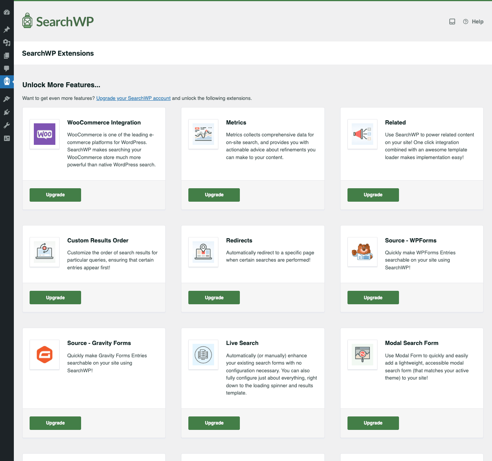Upgrade for Source - WPForms extension
The width and height of the screenshot is (492, 461).
[x=373, y=298]
